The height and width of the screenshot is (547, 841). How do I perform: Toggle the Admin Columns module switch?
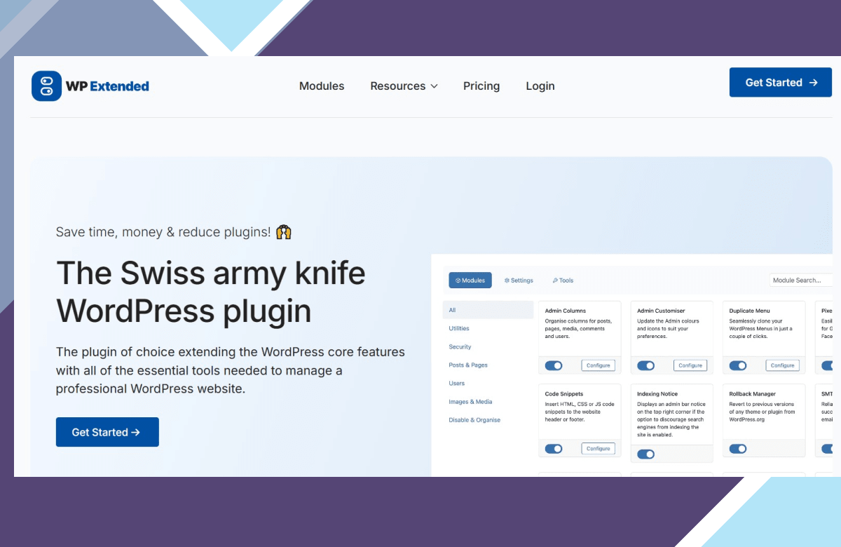point(554,365)
